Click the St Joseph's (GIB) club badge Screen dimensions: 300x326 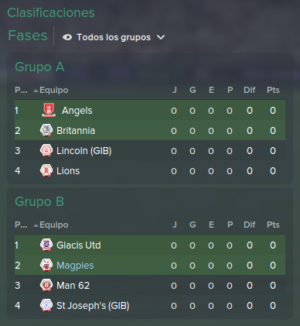[x=46, y=305]
